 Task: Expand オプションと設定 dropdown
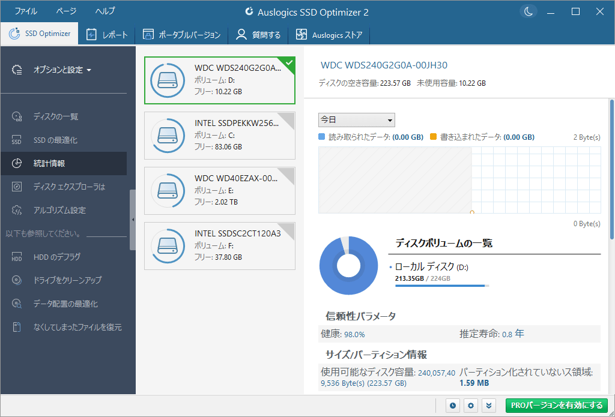coord(62,70)
